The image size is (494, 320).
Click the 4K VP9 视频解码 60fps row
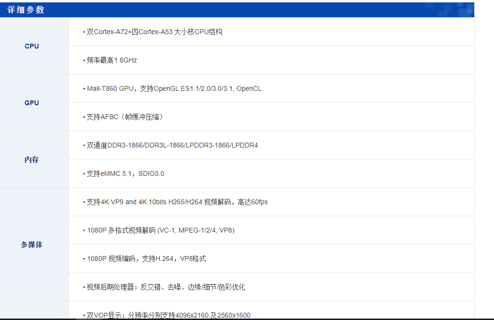click(x=271, y=202)
